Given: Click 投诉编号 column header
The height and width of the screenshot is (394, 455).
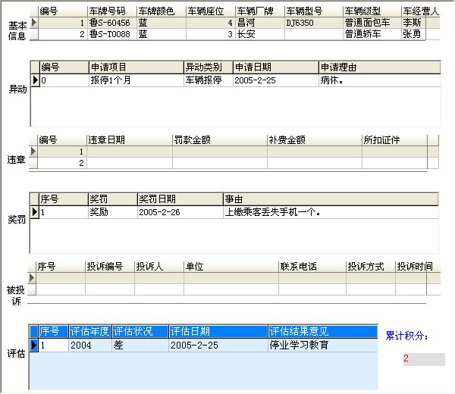Looking at the screenshot, I should pos(110,267).
